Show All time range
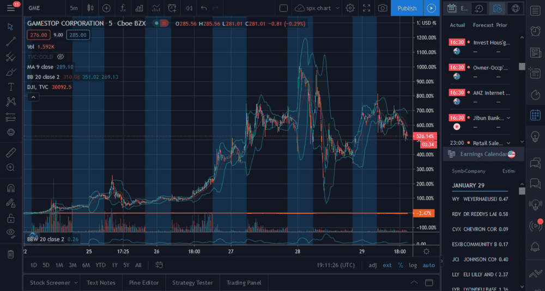The height and width of the screenshot is (291, 545). (138, 265)
